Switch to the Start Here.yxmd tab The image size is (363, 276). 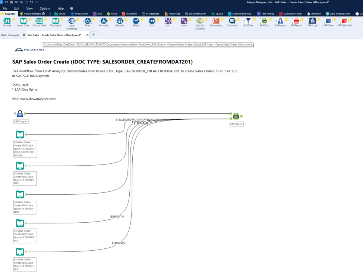pos(10,35)
